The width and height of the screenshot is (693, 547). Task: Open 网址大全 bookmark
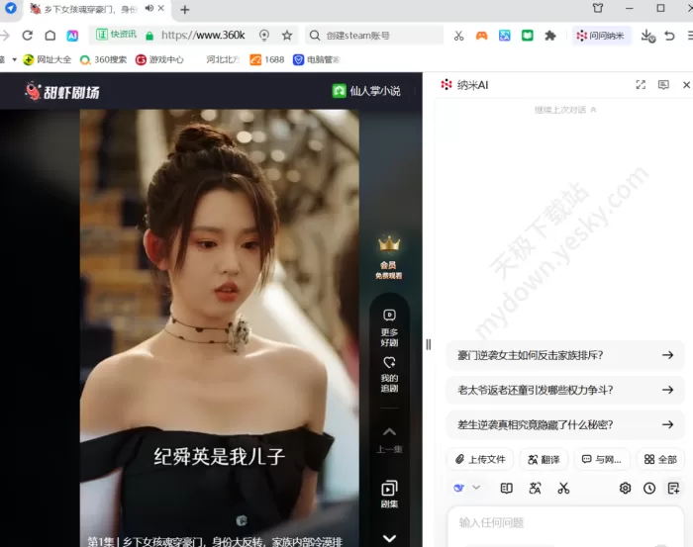coord(48,59)
